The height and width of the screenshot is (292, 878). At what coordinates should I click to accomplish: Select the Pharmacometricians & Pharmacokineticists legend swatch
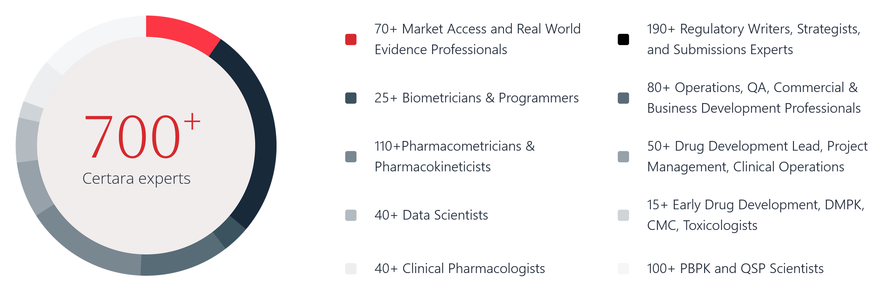tap(351, 157)
